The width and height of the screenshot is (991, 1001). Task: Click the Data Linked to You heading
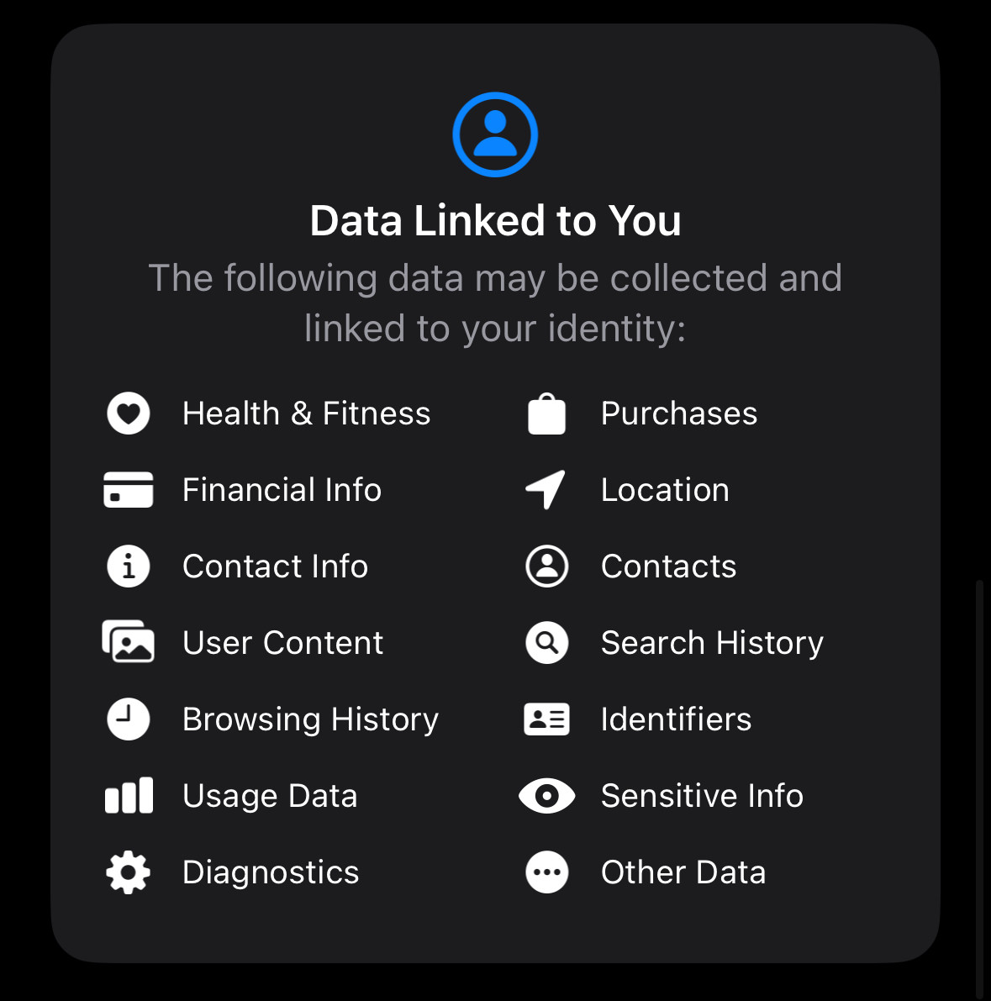pos(496,221)
